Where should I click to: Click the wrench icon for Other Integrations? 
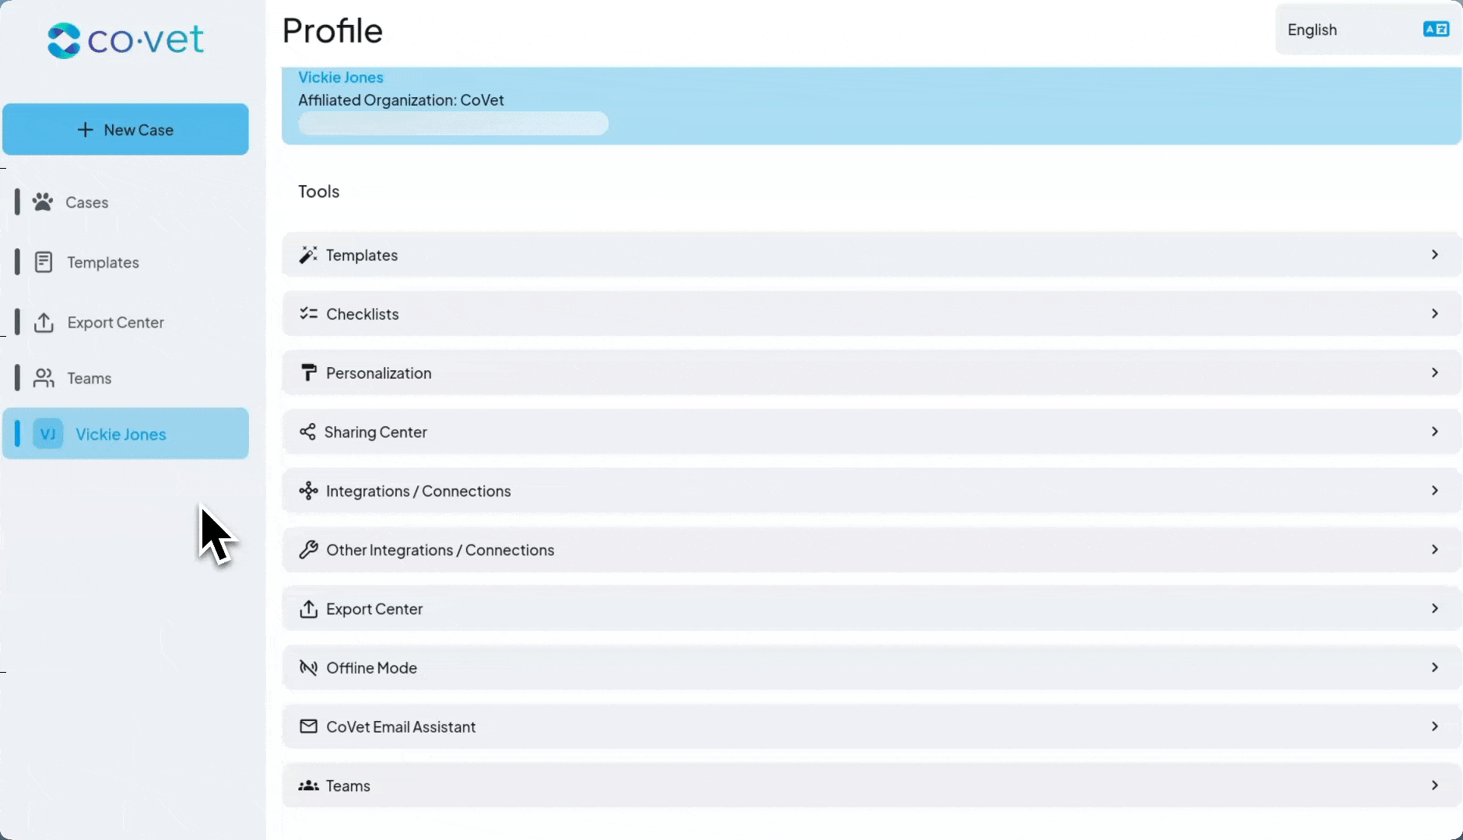(308, 551)
